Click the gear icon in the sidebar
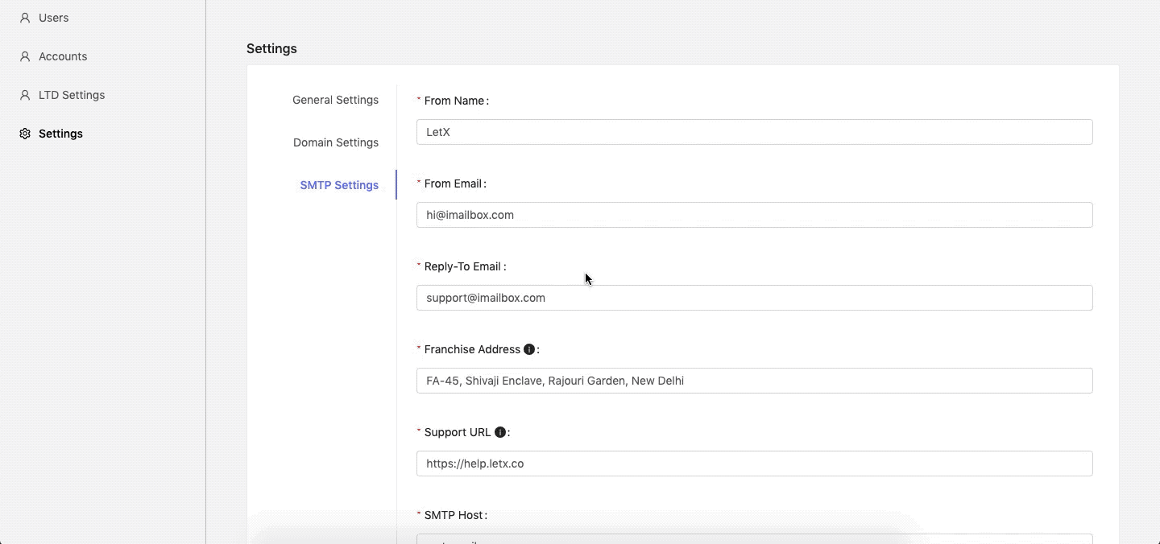 coord(25,134)
